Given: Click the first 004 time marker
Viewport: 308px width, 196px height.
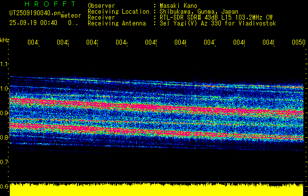Looking at the screenshot, I should (x=33, y=43).
